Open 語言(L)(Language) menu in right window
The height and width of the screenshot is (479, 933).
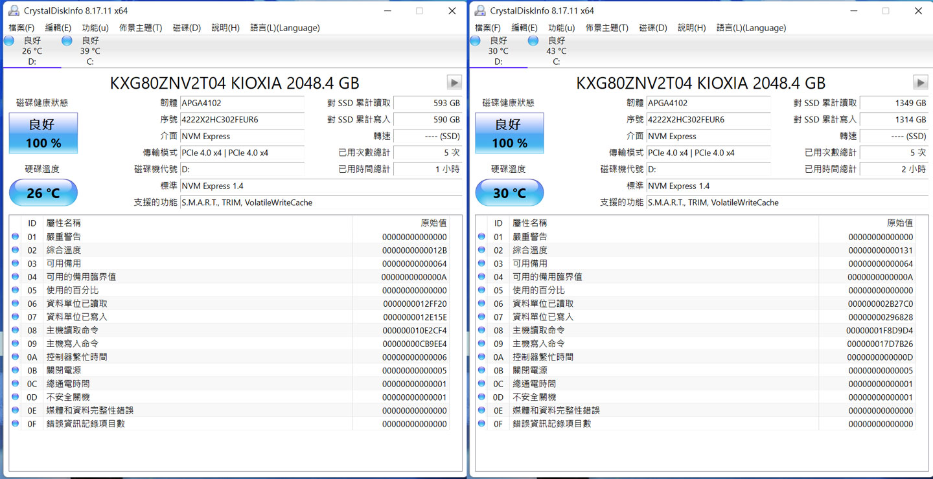tap(752, 28)
